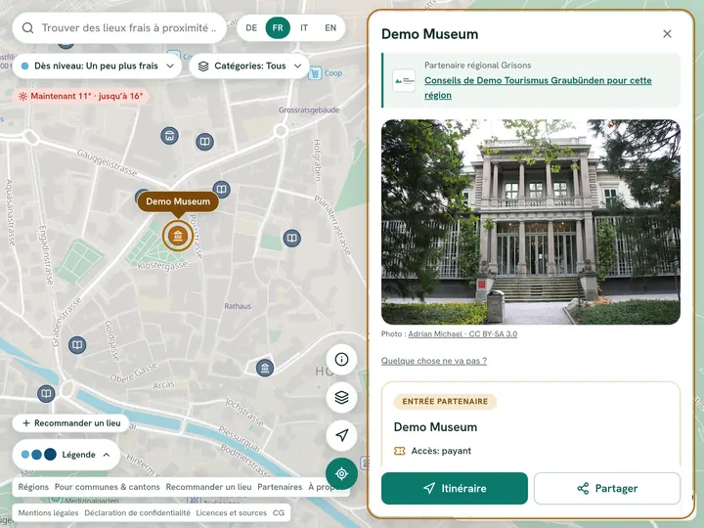The width and height of the screenshot is (704, 528).
Task: Click the Demo Museum panel heading
Action: [x=429, y=34]
